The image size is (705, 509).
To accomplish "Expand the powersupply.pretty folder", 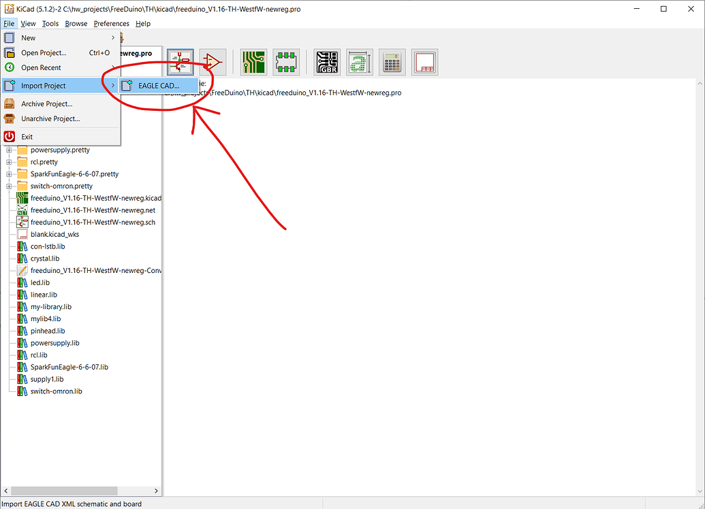I will [x=9, y=150].
